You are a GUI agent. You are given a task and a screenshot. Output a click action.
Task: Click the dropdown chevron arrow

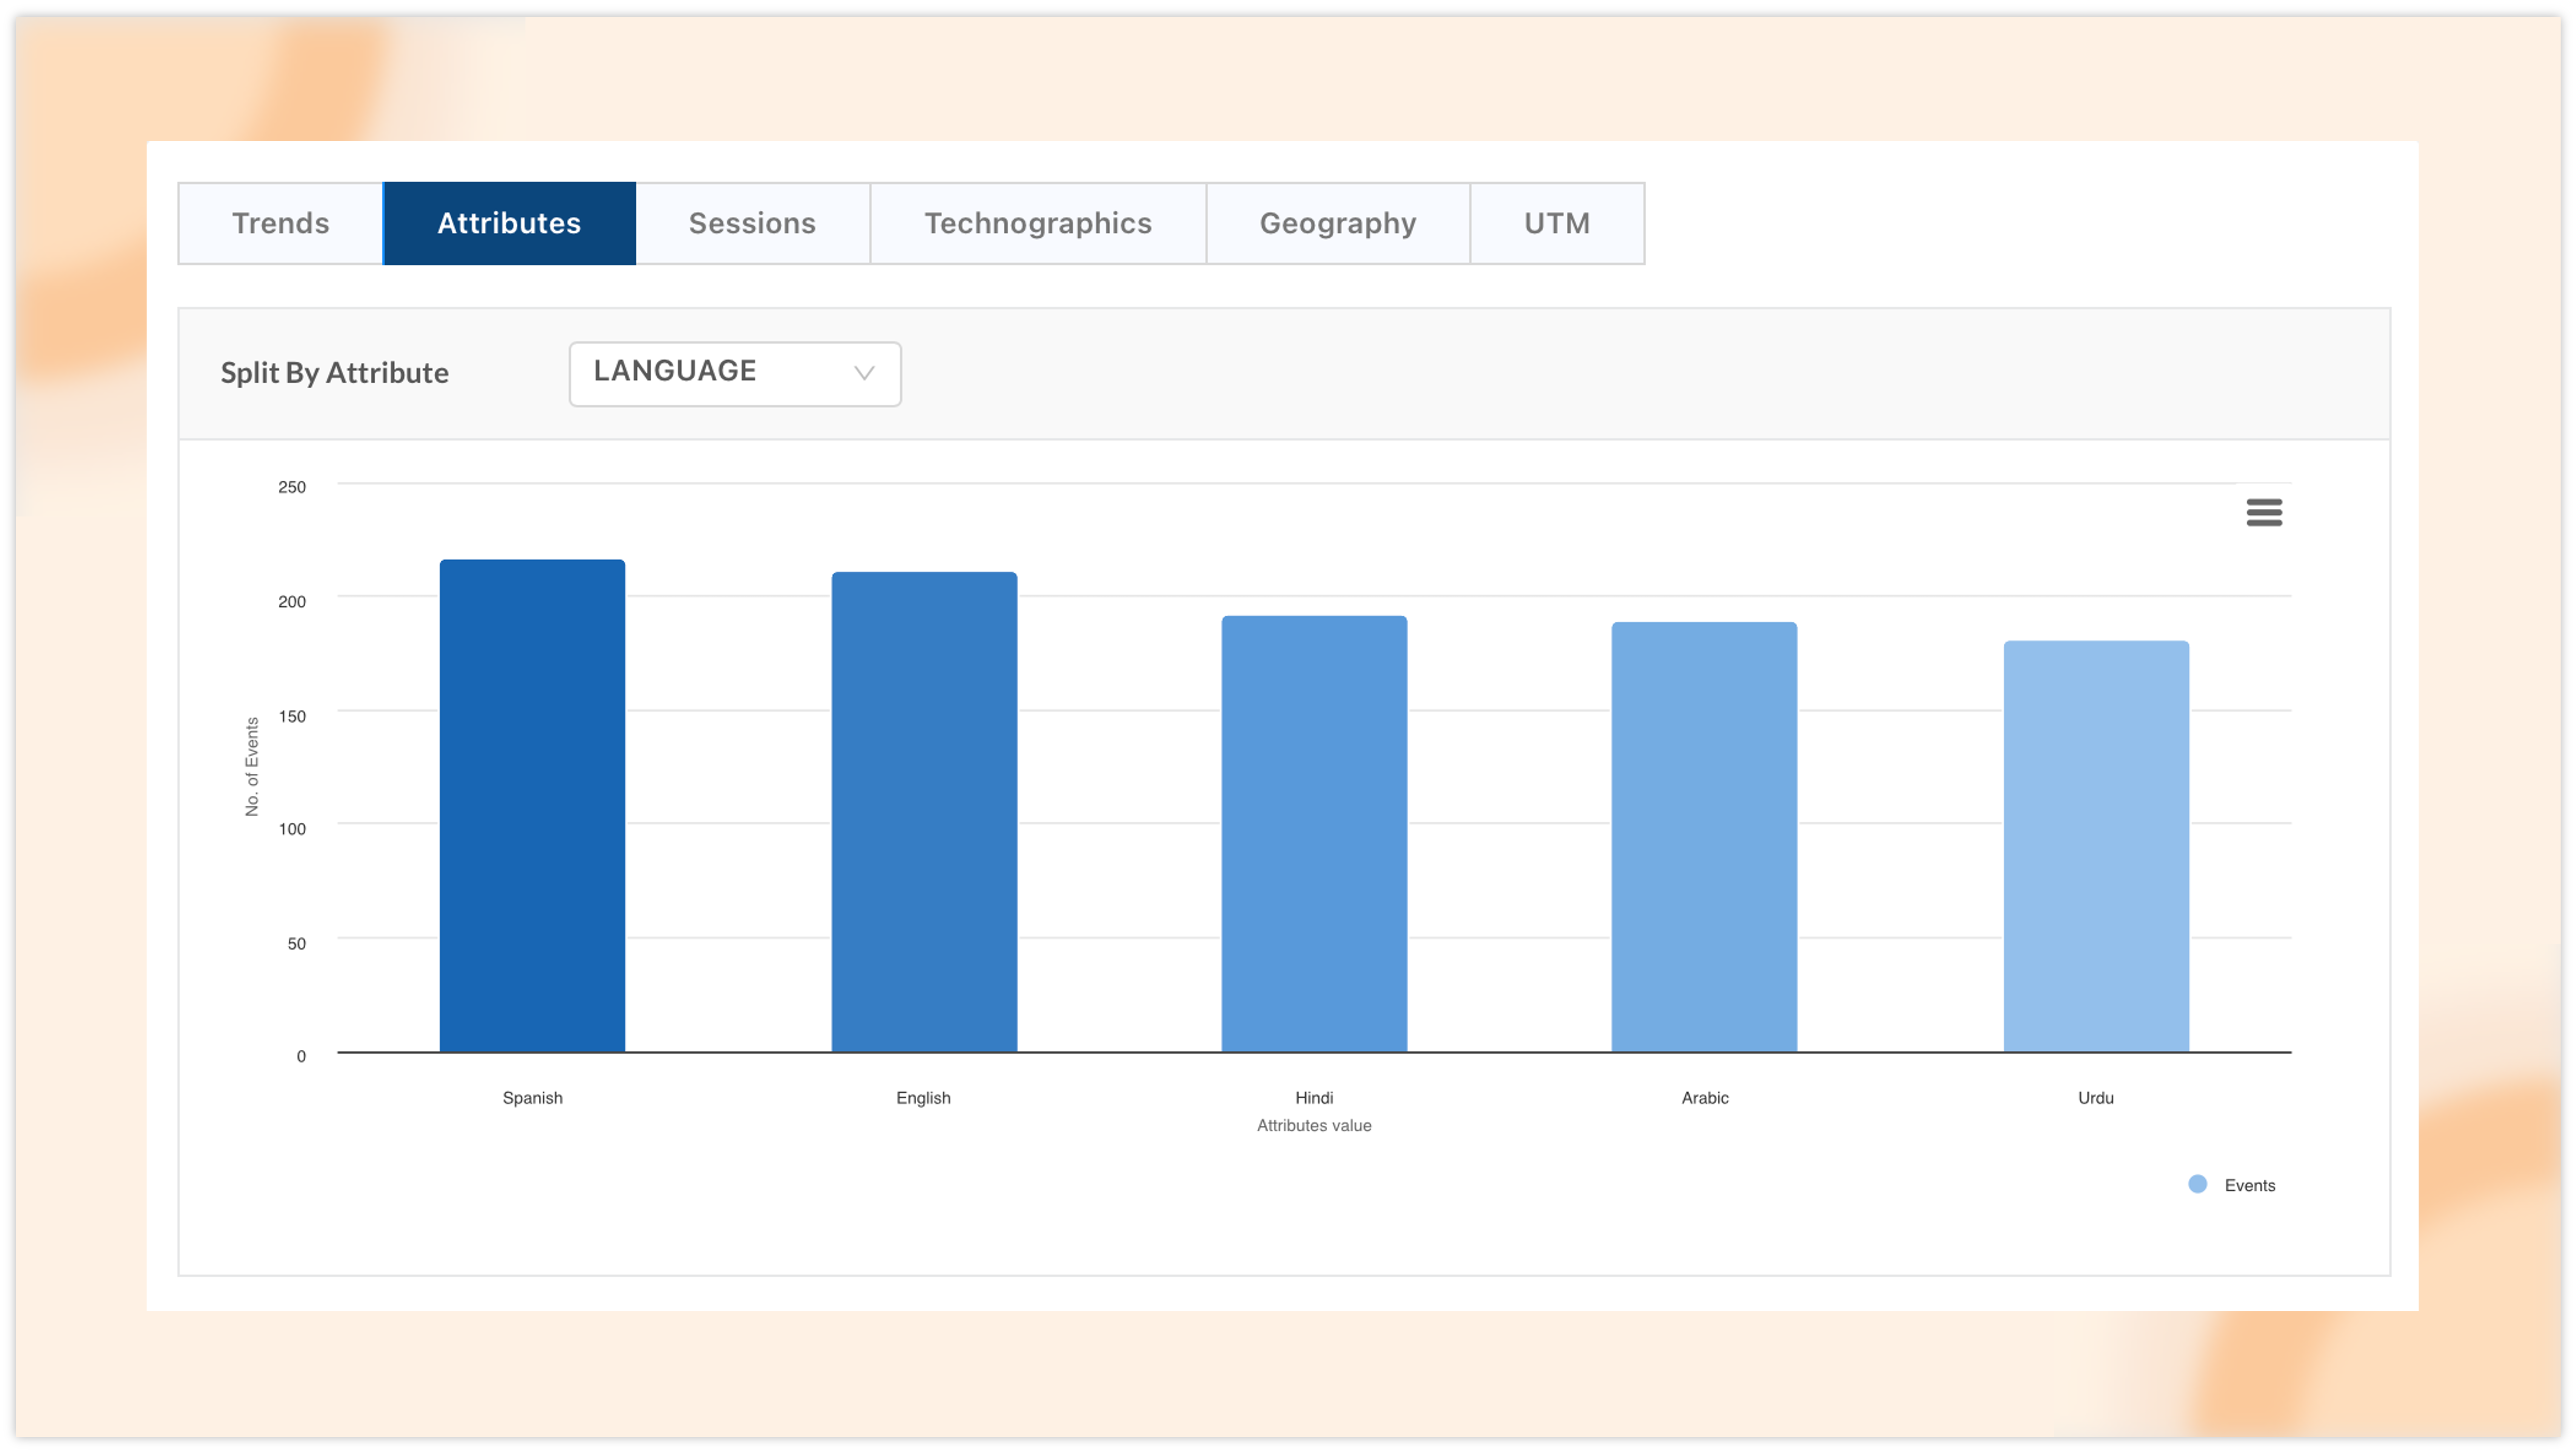point(864,373)
